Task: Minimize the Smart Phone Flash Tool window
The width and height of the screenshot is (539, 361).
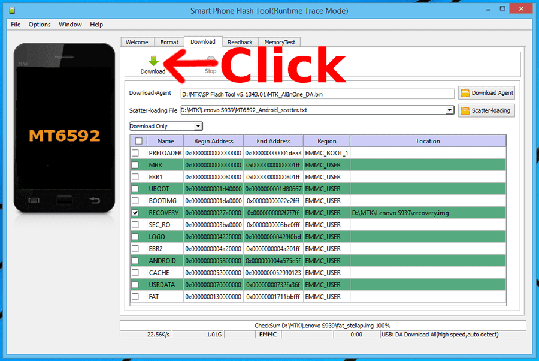Action: 488,9
